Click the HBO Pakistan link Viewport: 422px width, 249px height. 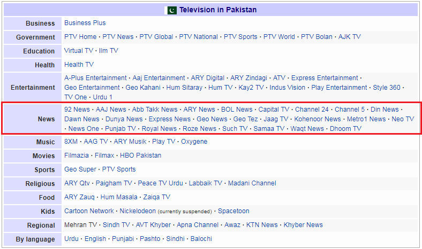[x=141, y=155]
